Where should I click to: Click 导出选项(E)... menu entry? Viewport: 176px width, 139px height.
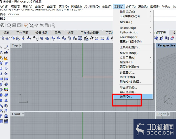(x=133, y=87)
